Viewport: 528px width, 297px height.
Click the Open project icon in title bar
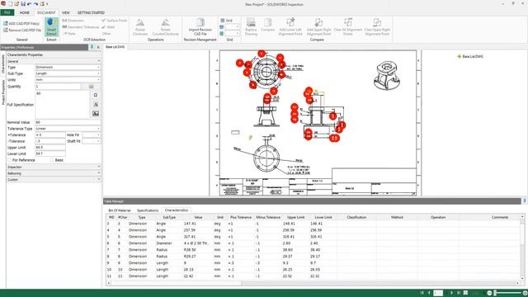[16, 4]
